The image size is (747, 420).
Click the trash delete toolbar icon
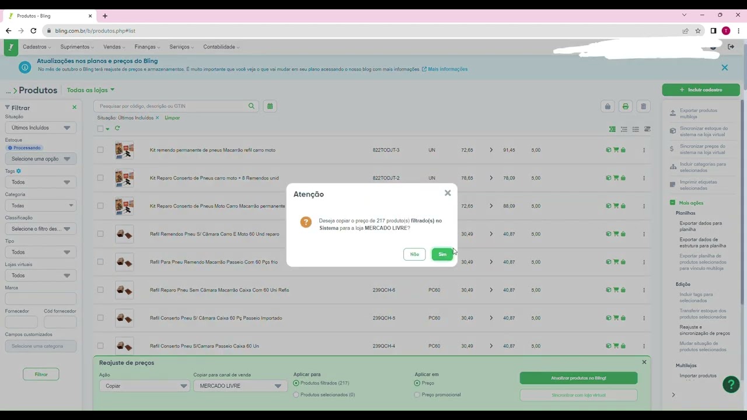[644, 106]
